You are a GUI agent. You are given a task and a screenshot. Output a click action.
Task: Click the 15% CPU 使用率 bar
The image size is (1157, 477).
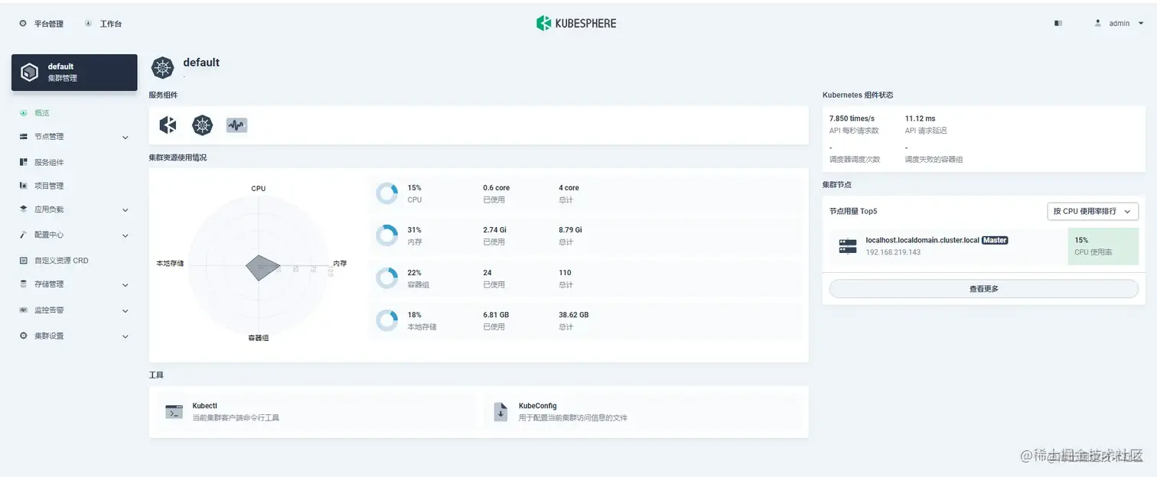[x=1103, y=246]
